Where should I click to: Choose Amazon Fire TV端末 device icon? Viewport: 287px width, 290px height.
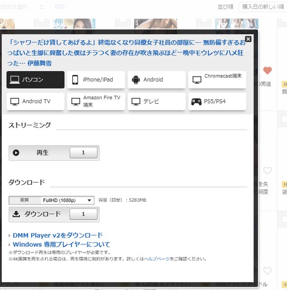[75, 101]
